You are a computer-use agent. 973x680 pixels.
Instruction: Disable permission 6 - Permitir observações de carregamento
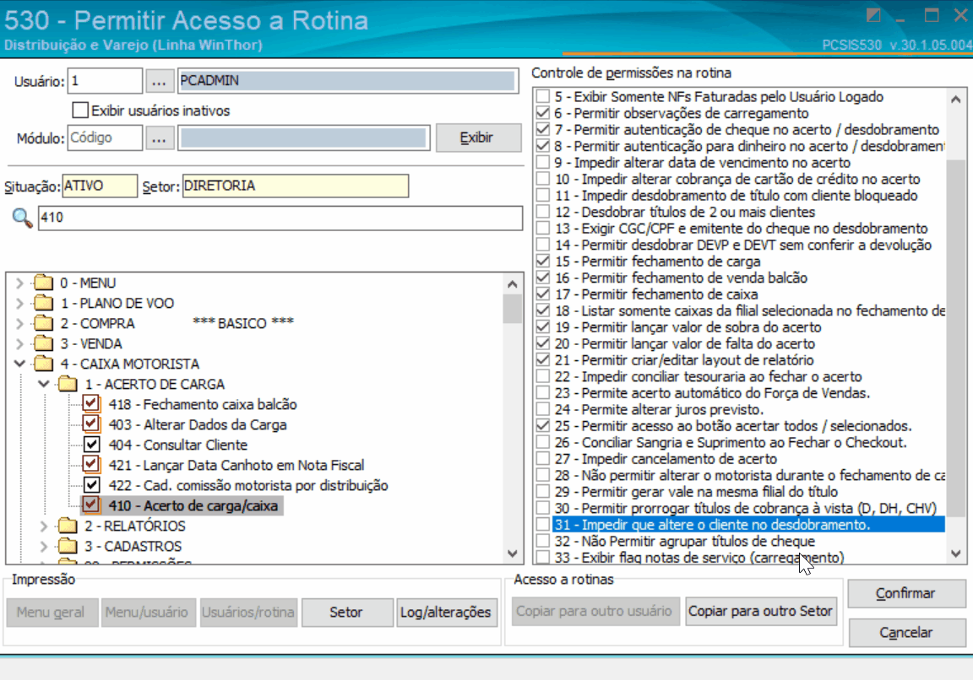(x=543, y=113)
